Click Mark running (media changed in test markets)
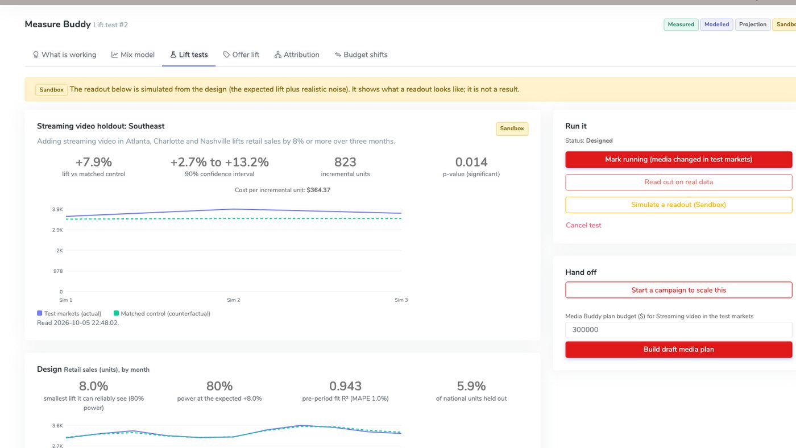 pyautogui.click(x=678, y=159)
